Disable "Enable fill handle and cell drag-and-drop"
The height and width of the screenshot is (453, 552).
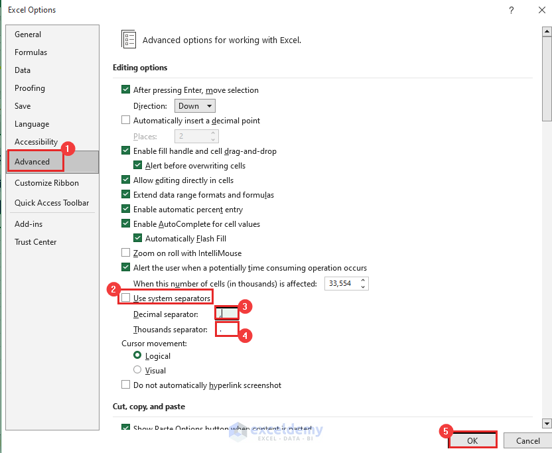click(125, 151)
